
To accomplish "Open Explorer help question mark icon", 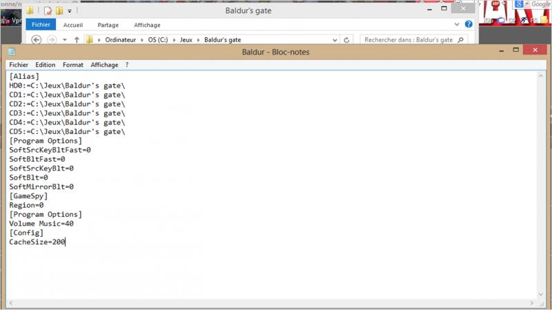I will [x=469, y=24].
